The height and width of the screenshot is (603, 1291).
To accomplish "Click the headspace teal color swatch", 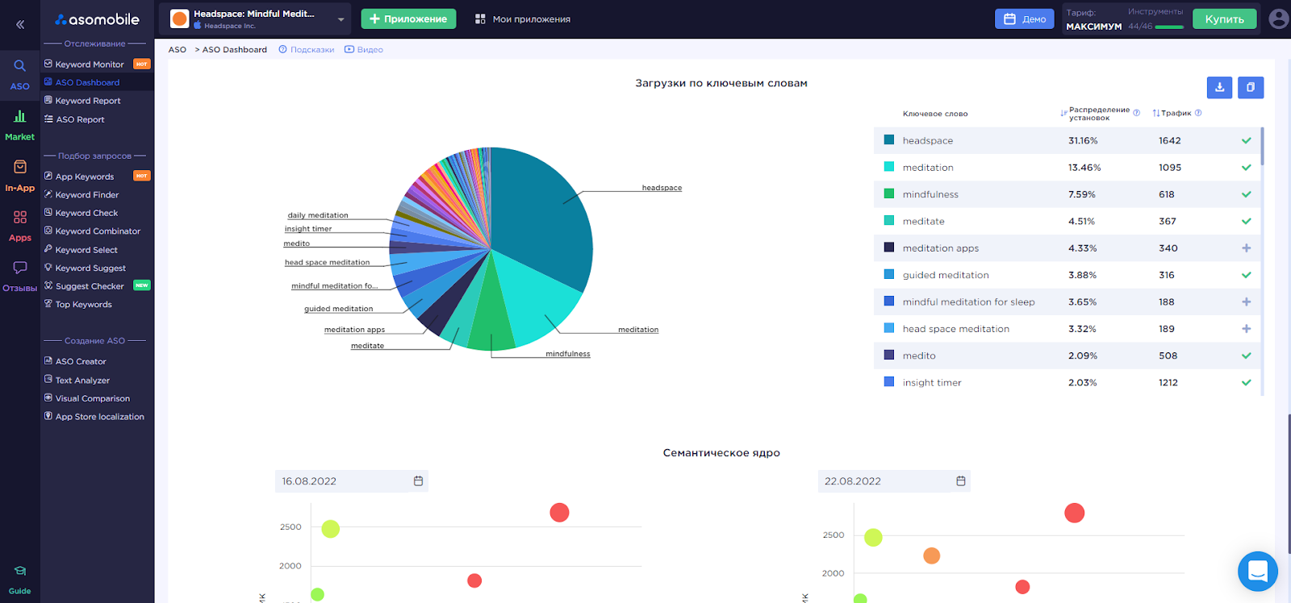I will 889,140.
